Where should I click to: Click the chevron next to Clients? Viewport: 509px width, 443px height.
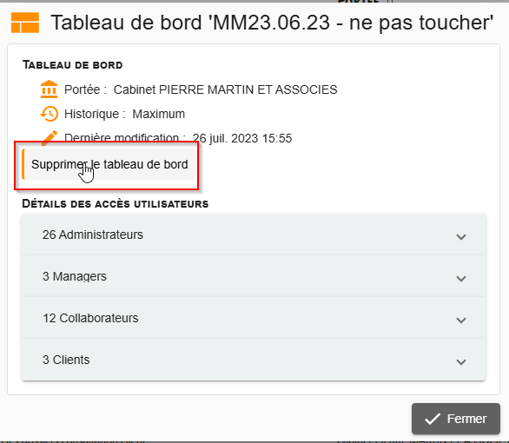point(461,362)
